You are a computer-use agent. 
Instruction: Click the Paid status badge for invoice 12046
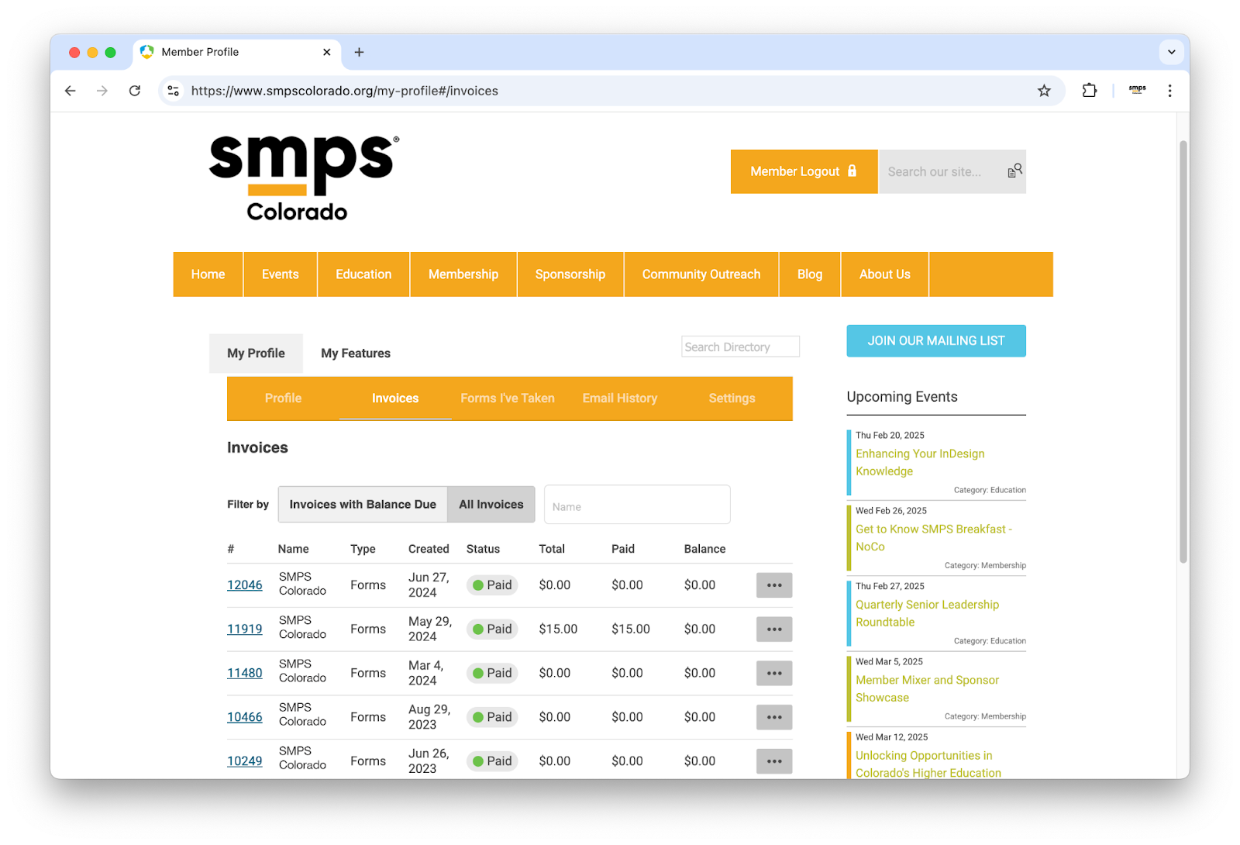(492, 585)
